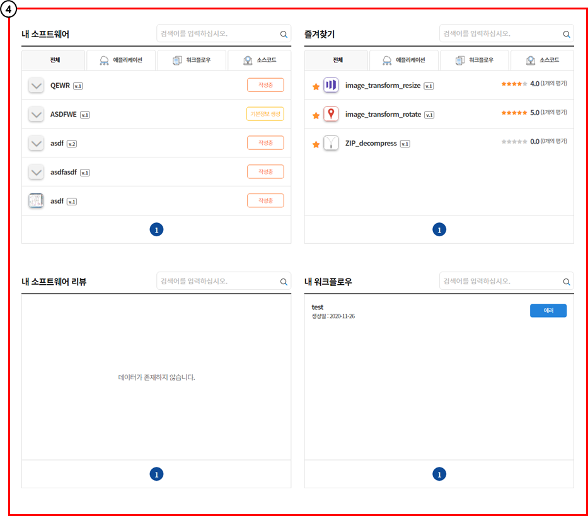The width and height of the screenshot is (588, 516).
Task: Expand the ASDFWE software row
Action: 36,114
